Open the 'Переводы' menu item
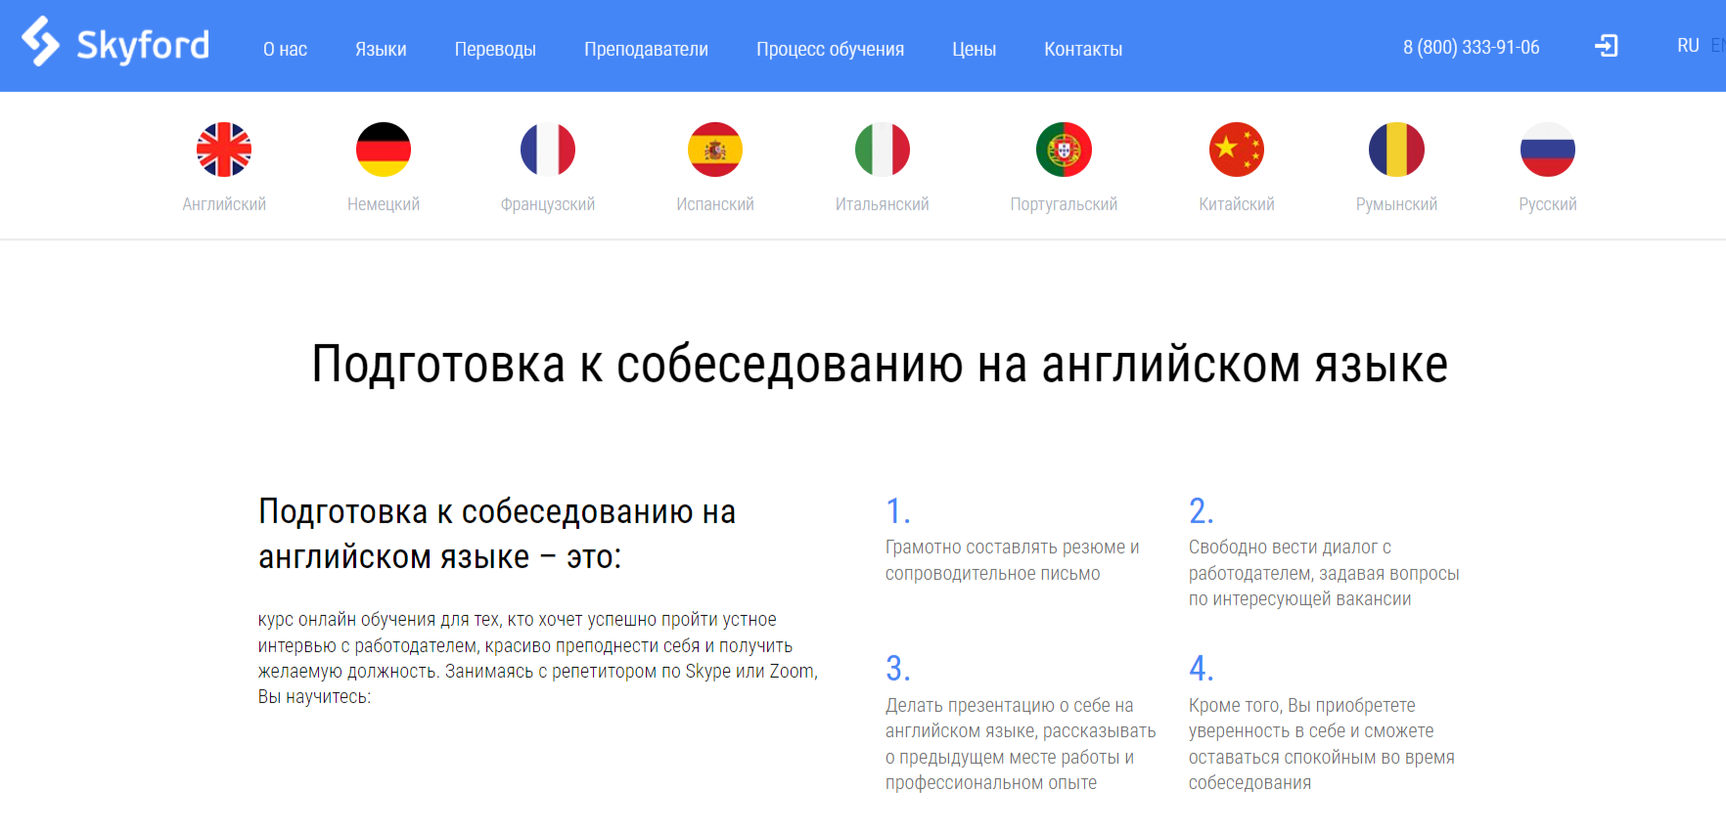 click(495, 49)
